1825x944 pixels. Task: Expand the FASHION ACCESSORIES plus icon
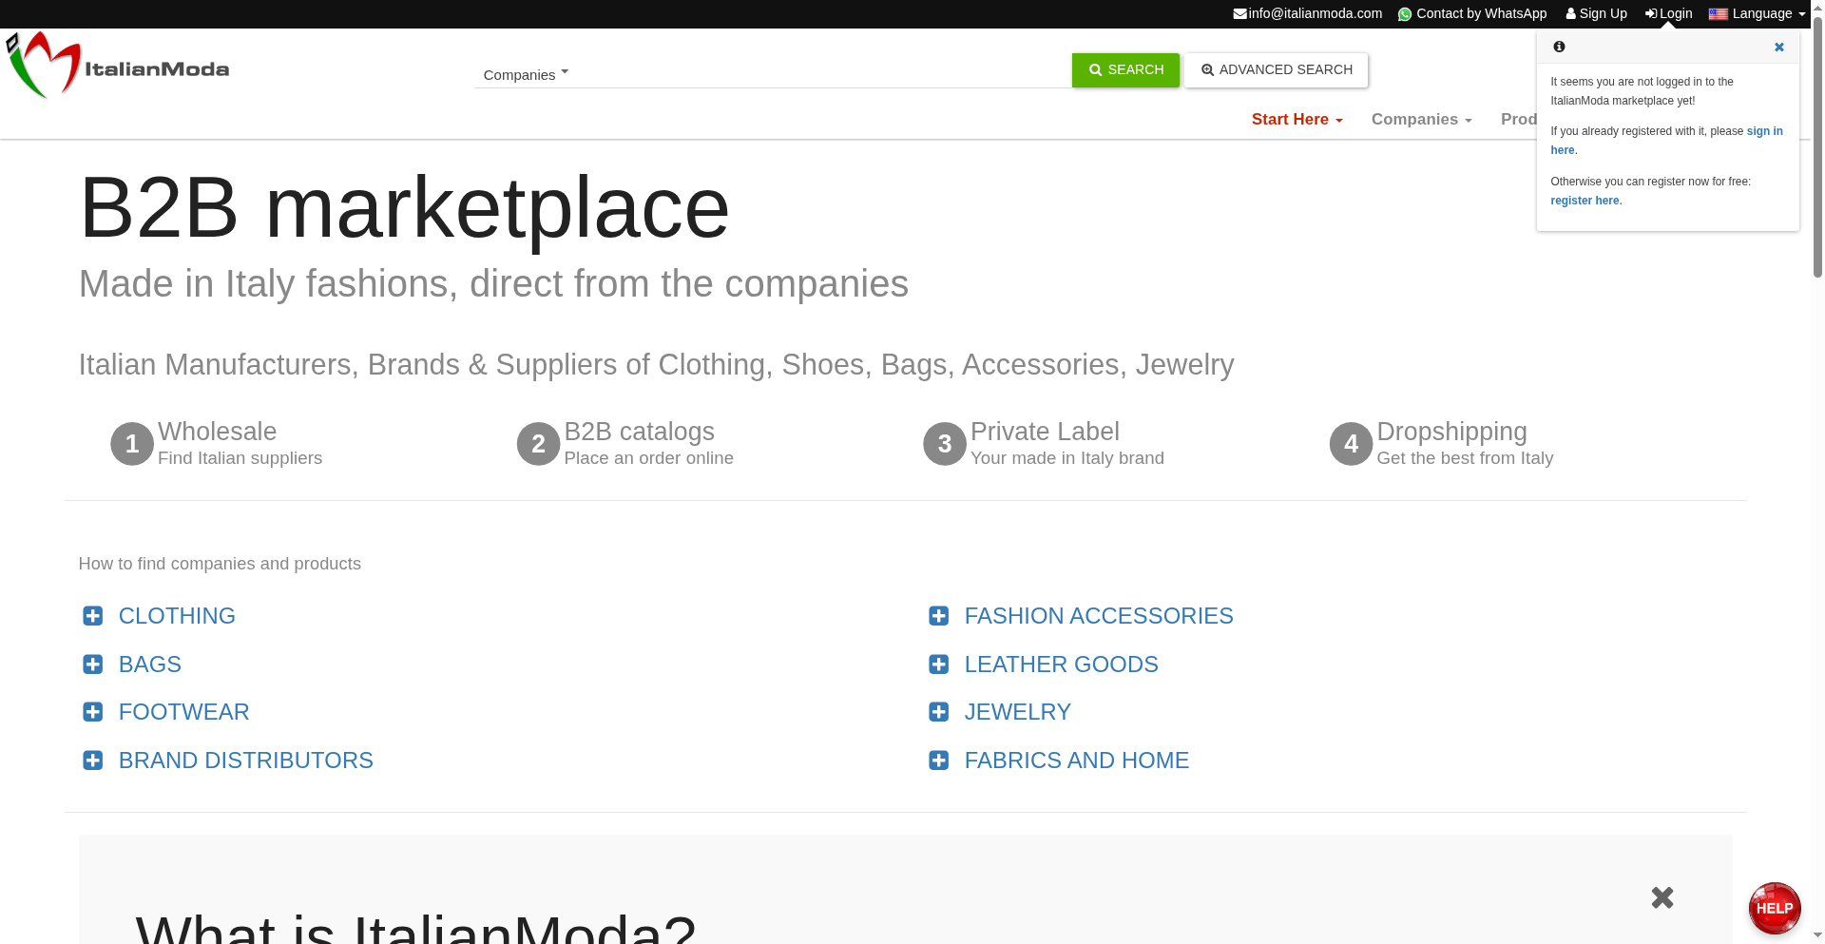(x=939, y=616)
